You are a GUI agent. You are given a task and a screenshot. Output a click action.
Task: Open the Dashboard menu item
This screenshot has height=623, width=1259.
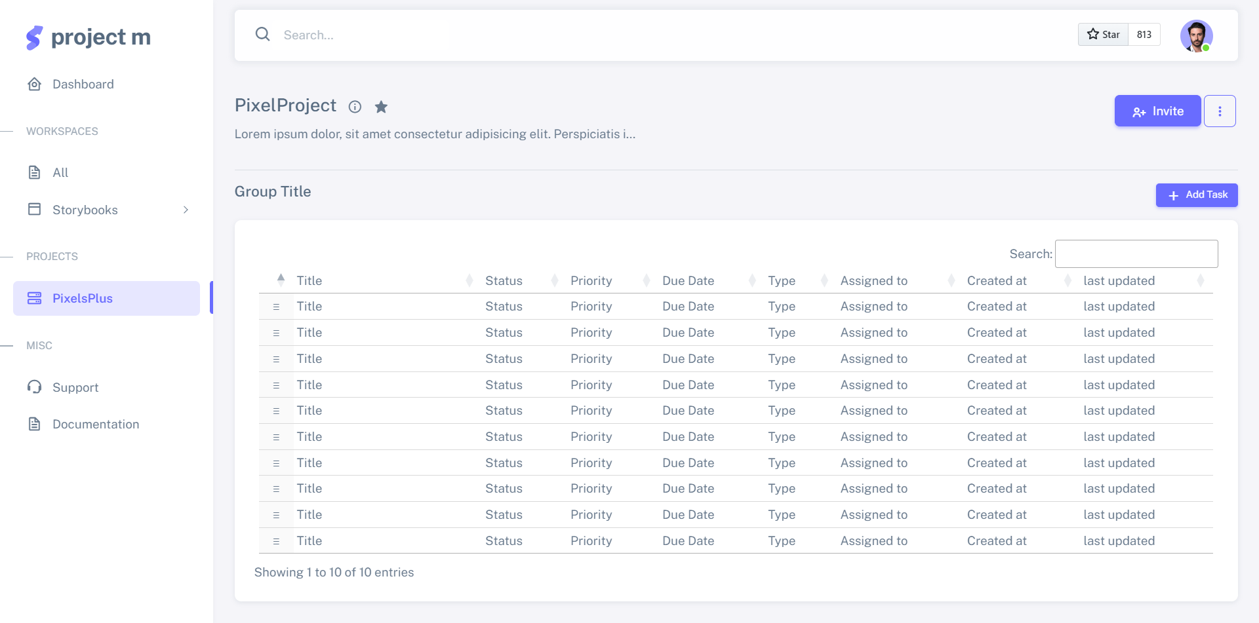pos(83,85)
